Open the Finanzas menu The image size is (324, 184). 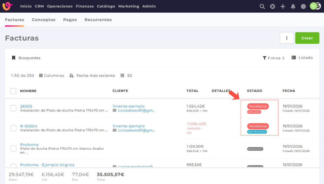point(85,6)
